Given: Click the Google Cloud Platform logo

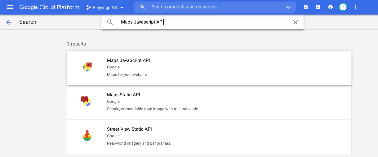Looking at the screenshot, I should click(49, 7).
